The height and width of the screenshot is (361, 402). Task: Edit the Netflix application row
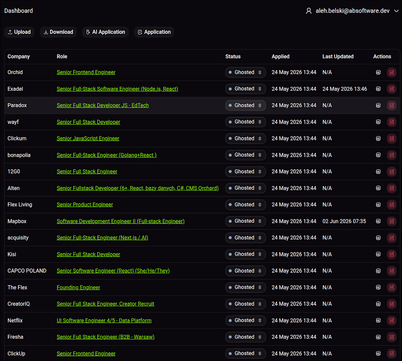point(378,321)
